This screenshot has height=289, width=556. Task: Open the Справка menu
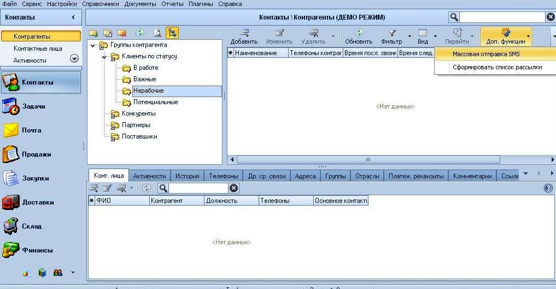click(x=230, y=4)
